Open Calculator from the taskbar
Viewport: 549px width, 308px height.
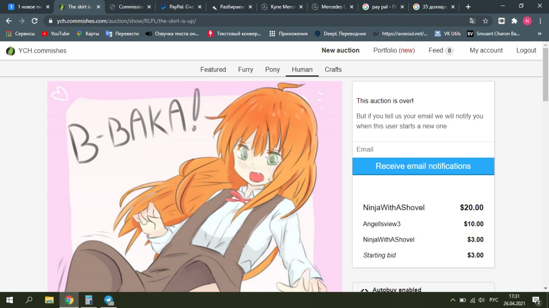89,300
